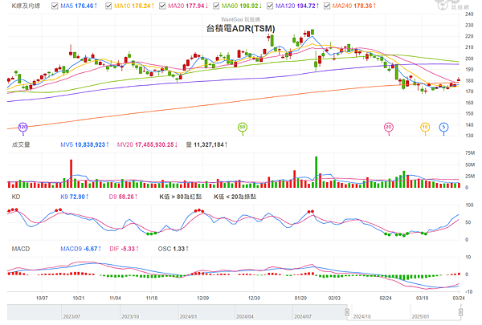Uncheck the MA120 line checkbox
The width and height of the screenshot is (482, 325).
pos(270,6)
